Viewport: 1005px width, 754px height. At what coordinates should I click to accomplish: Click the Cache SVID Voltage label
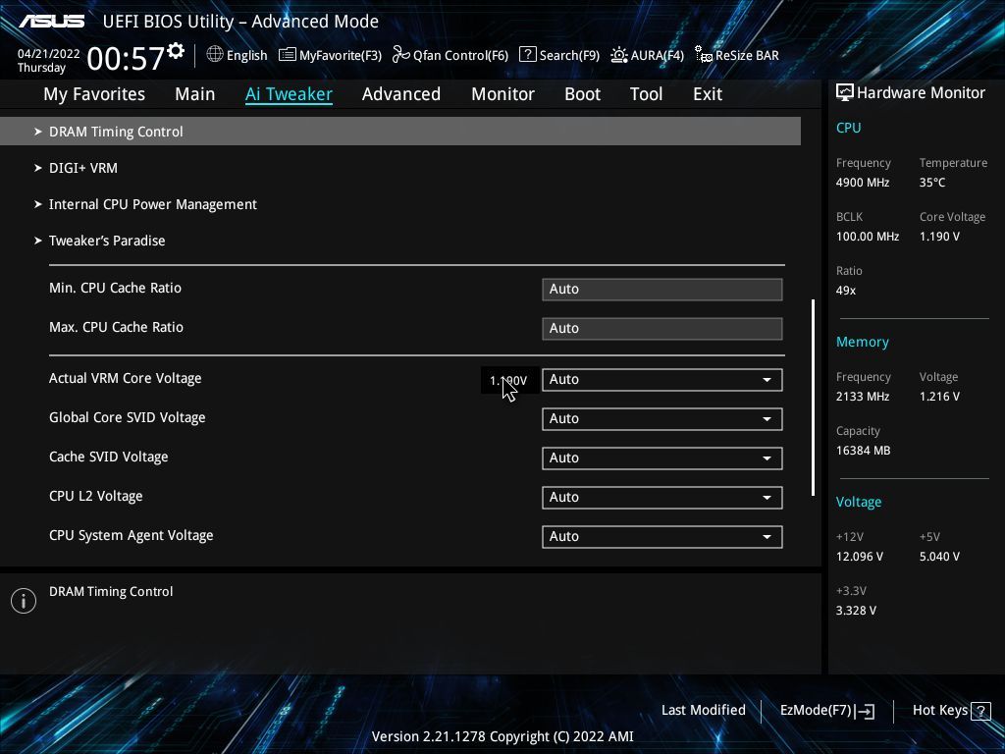point(108,458)
